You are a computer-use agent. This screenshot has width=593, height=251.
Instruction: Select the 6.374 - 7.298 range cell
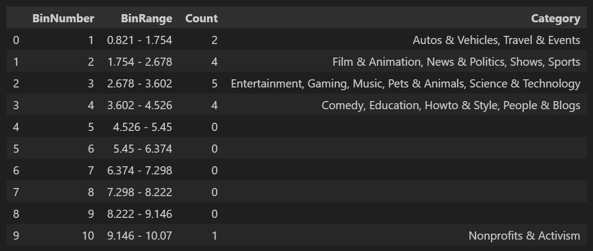[139, 171]
